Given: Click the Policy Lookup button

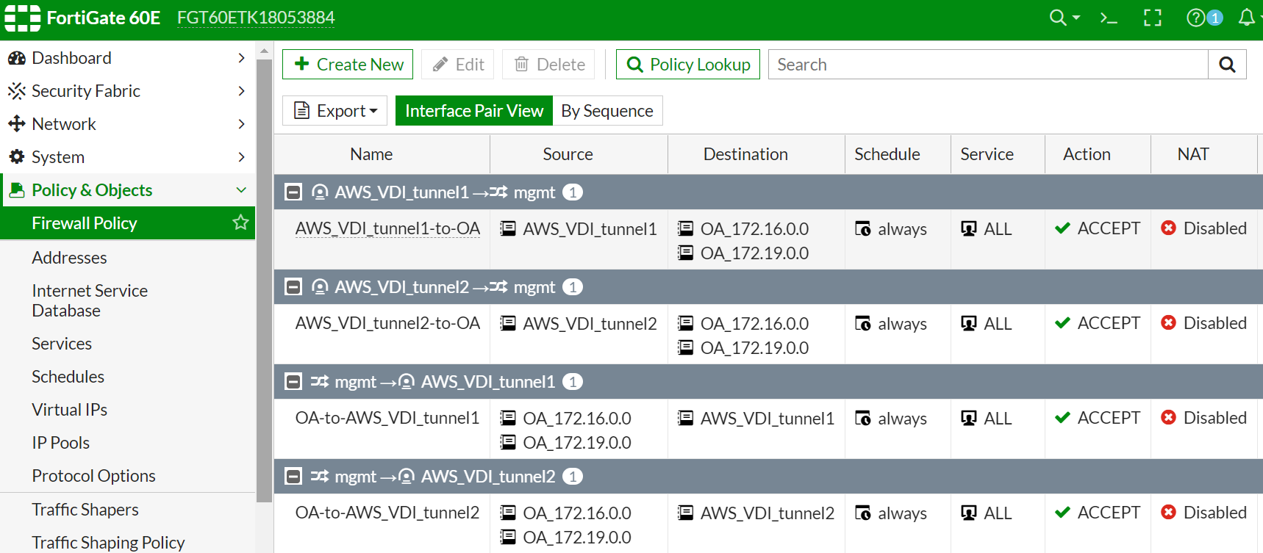Looking at the screenshot, I should coord(688,65).
